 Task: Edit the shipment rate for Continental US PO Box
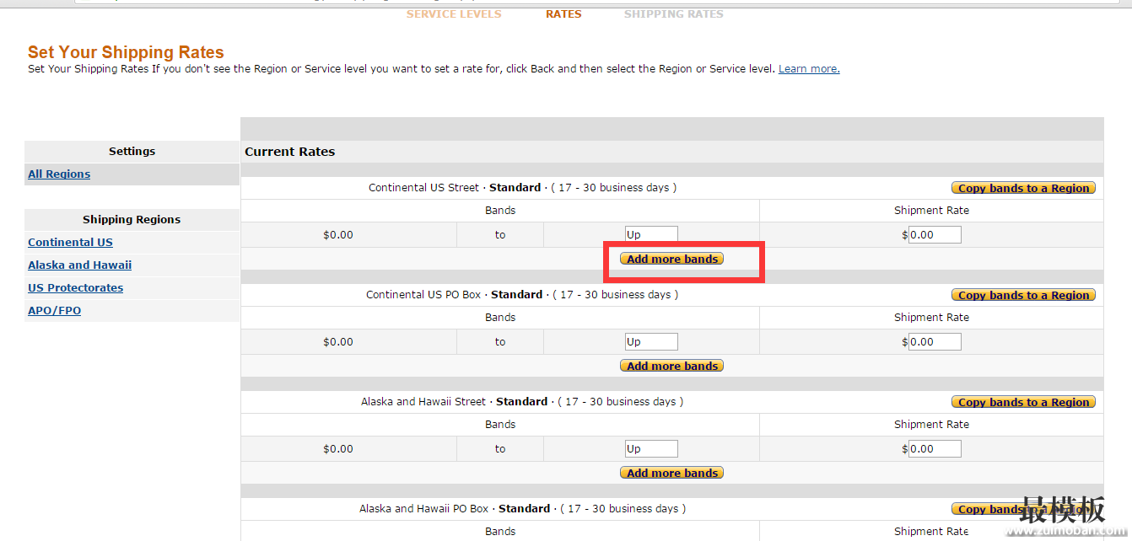coord(935,341)
